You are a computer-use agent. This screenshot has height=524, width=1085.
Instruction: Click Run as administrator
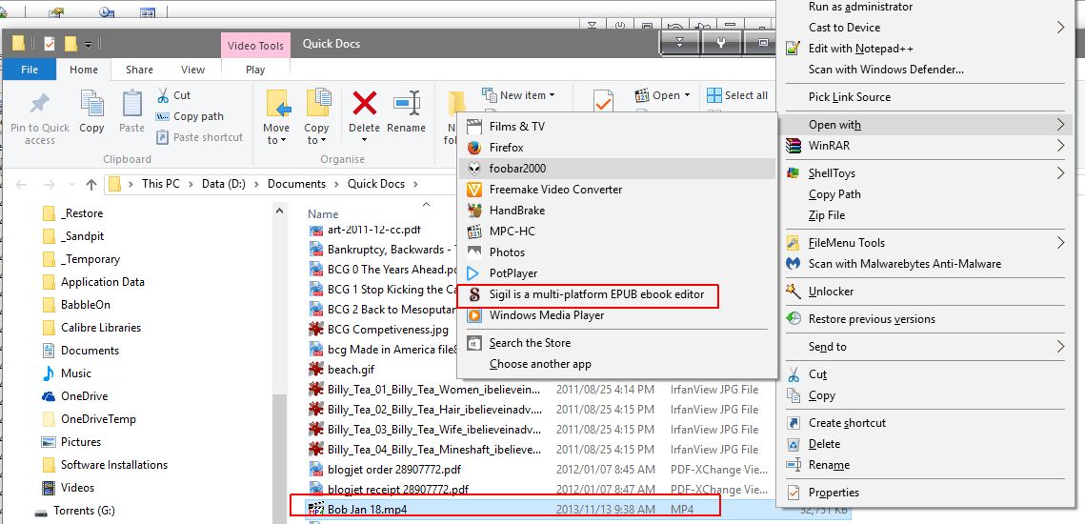tap(860, 7)
